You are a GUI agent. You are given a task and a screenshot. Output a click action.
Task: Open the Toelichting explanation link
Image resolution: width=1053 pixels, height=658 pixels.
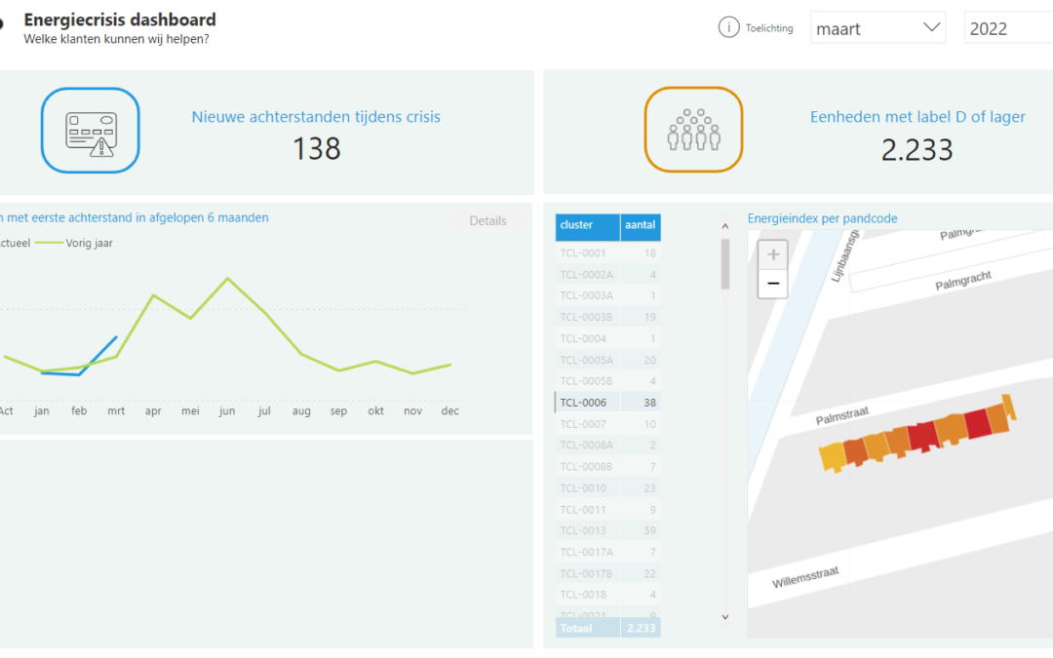pos(769,28)
